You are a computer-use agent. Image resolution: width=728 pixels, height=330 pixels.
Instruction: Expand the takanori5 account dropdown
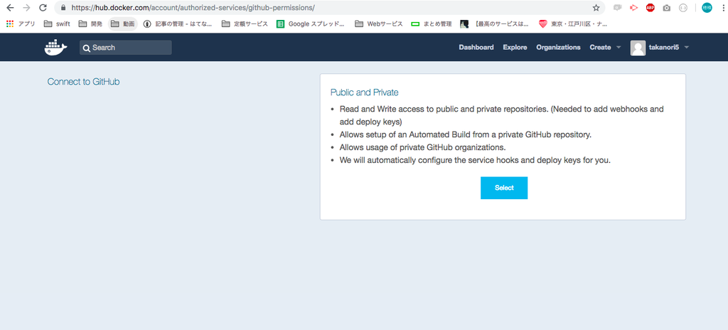[687, 48]
